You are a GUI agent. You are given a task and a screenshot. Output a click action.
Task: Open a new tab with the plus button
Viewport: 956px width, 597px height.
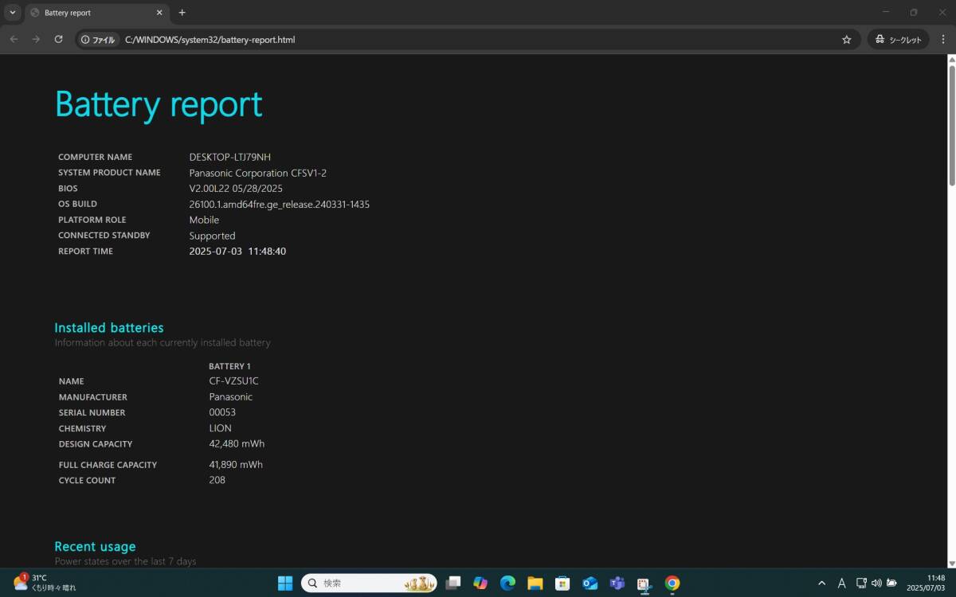(x=182, y=13)
